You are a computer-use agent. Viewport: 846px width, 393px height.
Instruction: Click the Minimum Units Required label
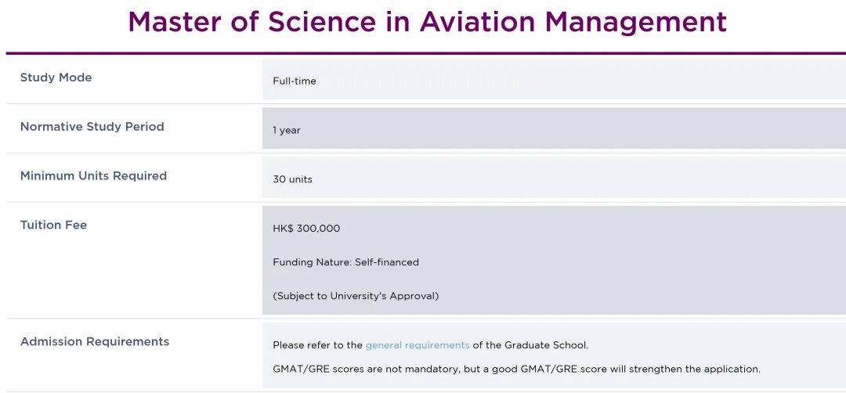click(93, 176)
